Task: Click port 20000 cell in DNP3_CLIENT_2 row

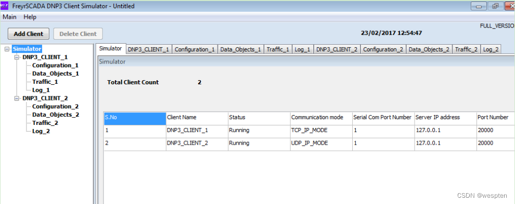Action: coord(496,144)
